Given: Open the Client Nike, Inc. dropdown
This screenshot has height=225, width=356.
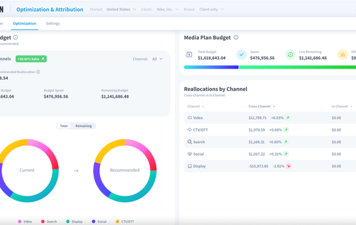Looking at the screenshot, I should (x=168, y=9).
